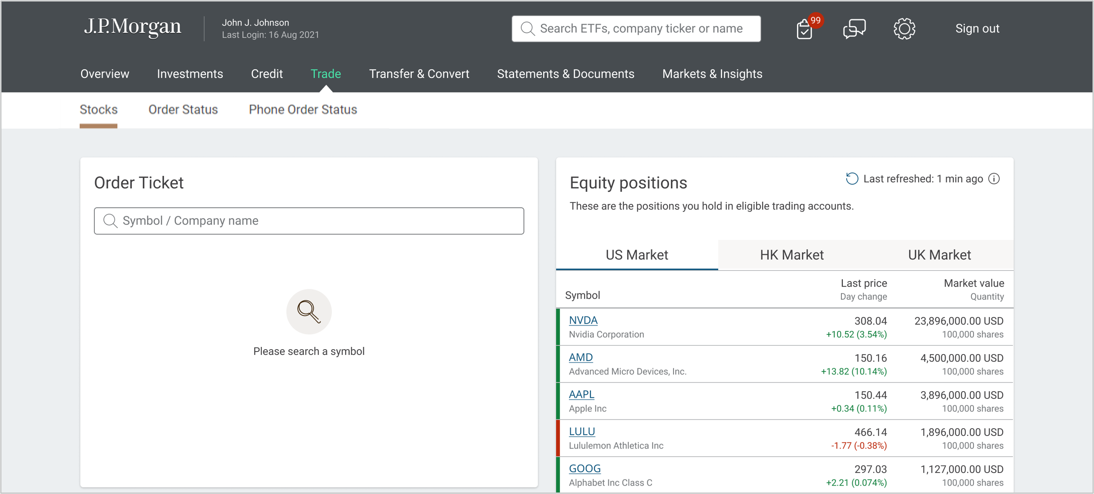Viewport: 1094px width, 494px height.
Task: Open the Transfer & Convert menu
Action: tap(419, 73)
